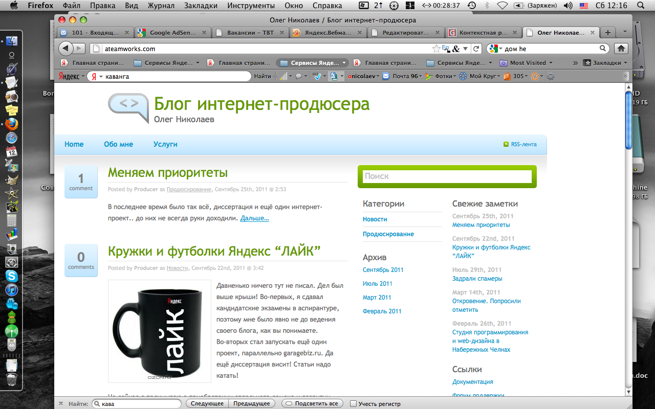Launch iTunes from the Dock
Viewport: 655px width, 409px height.
tap(11, 290)
